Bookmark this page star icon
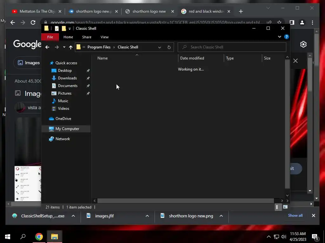Image resolution: width=325 pixels, height=243 pixels. pyautogui.click(x=279, y=22)
